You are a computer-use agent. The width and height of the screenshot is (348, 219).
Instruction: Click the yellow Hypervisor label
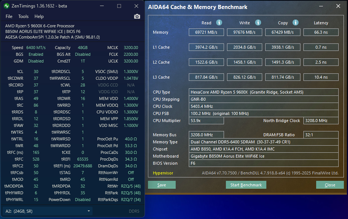(163, 173)
